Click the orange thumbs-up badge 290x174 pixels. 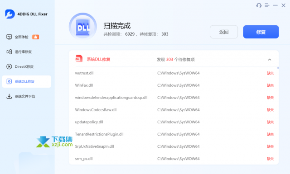35,37
